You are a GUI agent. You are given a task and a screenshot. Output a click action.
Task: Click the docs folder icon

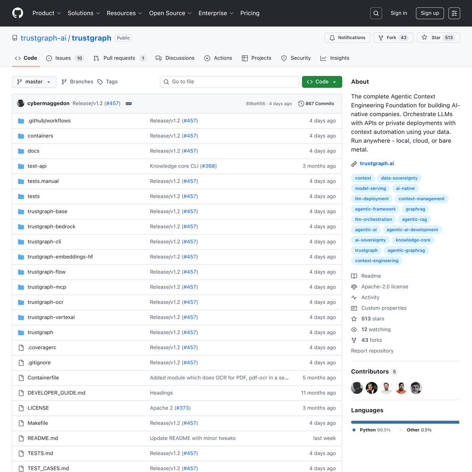21,151
